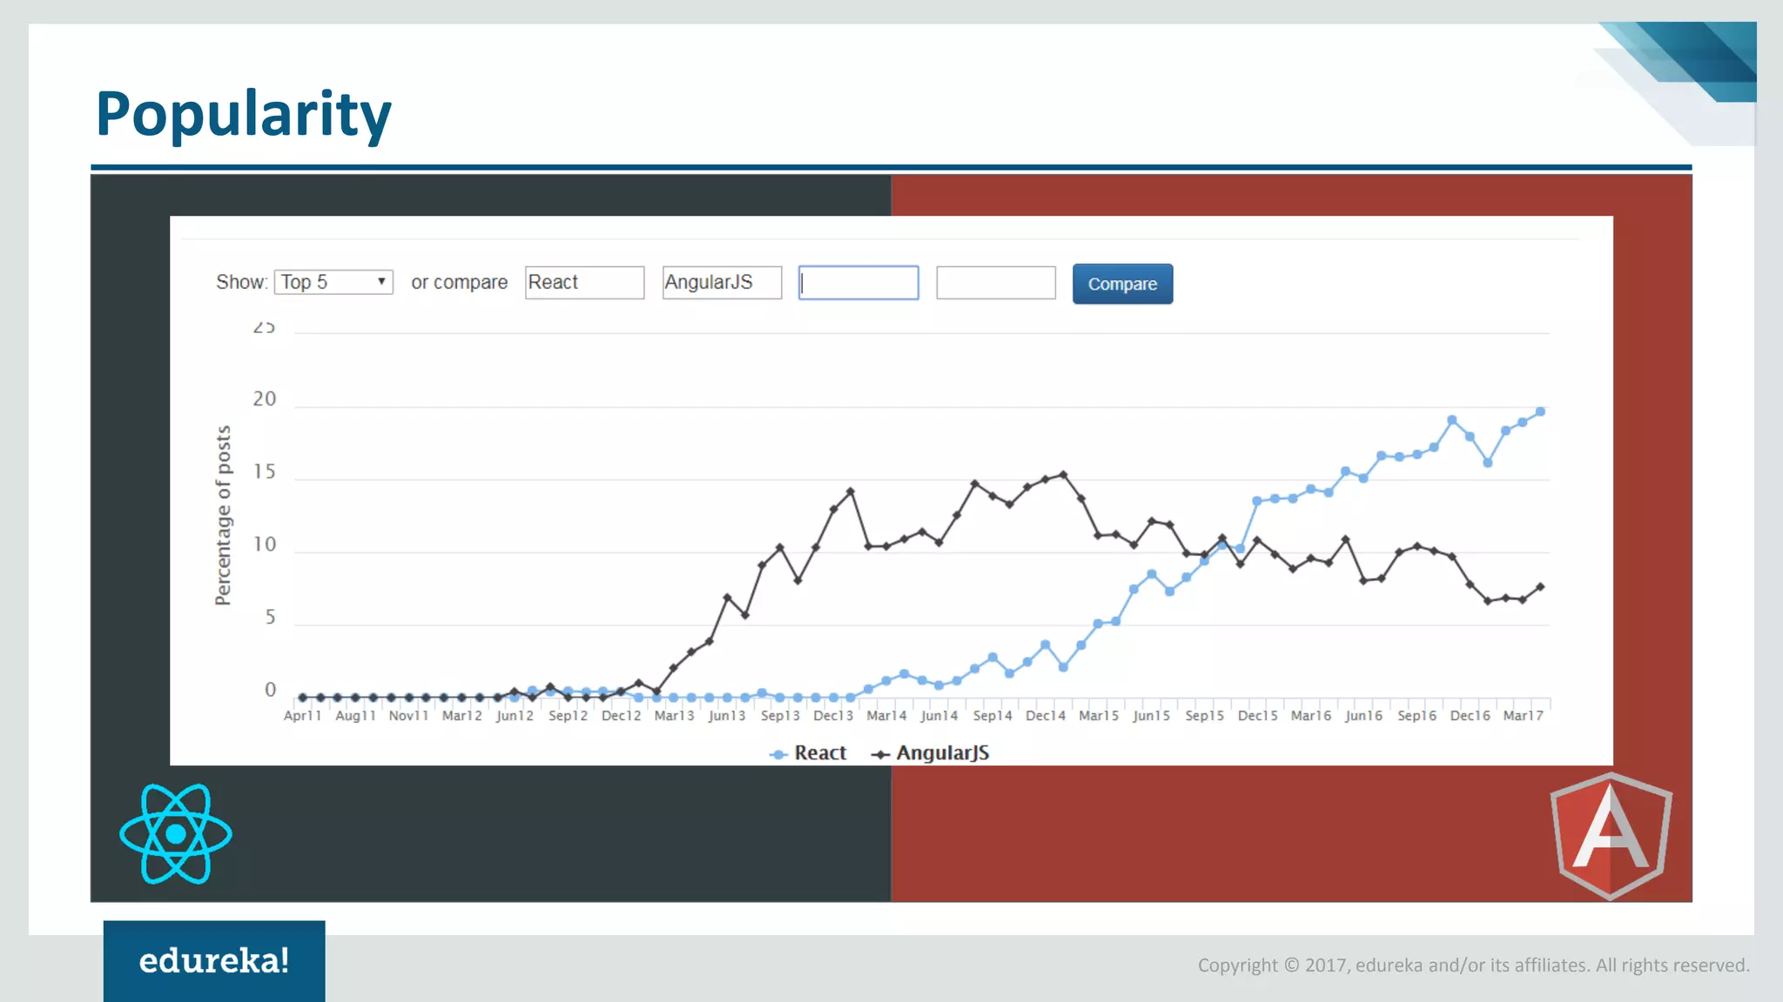Click the Popularity slide title
The image size is (1783, 1002).
point(244,114)
